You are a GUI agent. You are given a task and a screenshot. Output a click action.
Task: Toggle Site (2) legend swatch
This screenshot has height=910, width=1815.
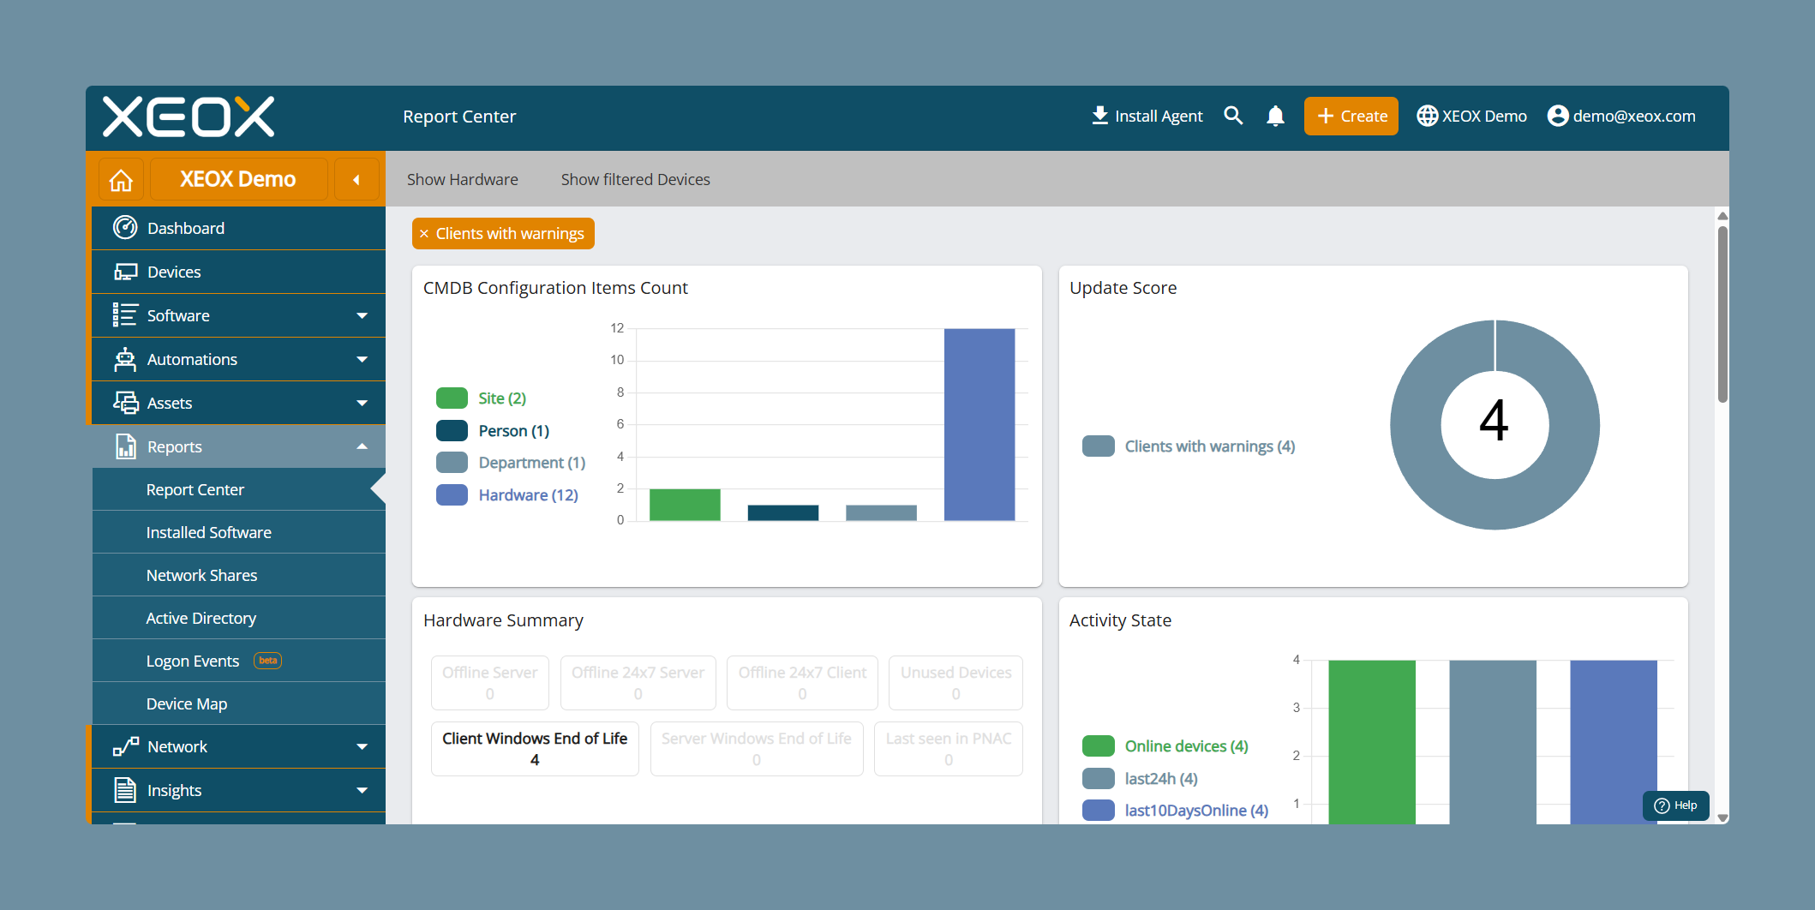coord(452,398)
